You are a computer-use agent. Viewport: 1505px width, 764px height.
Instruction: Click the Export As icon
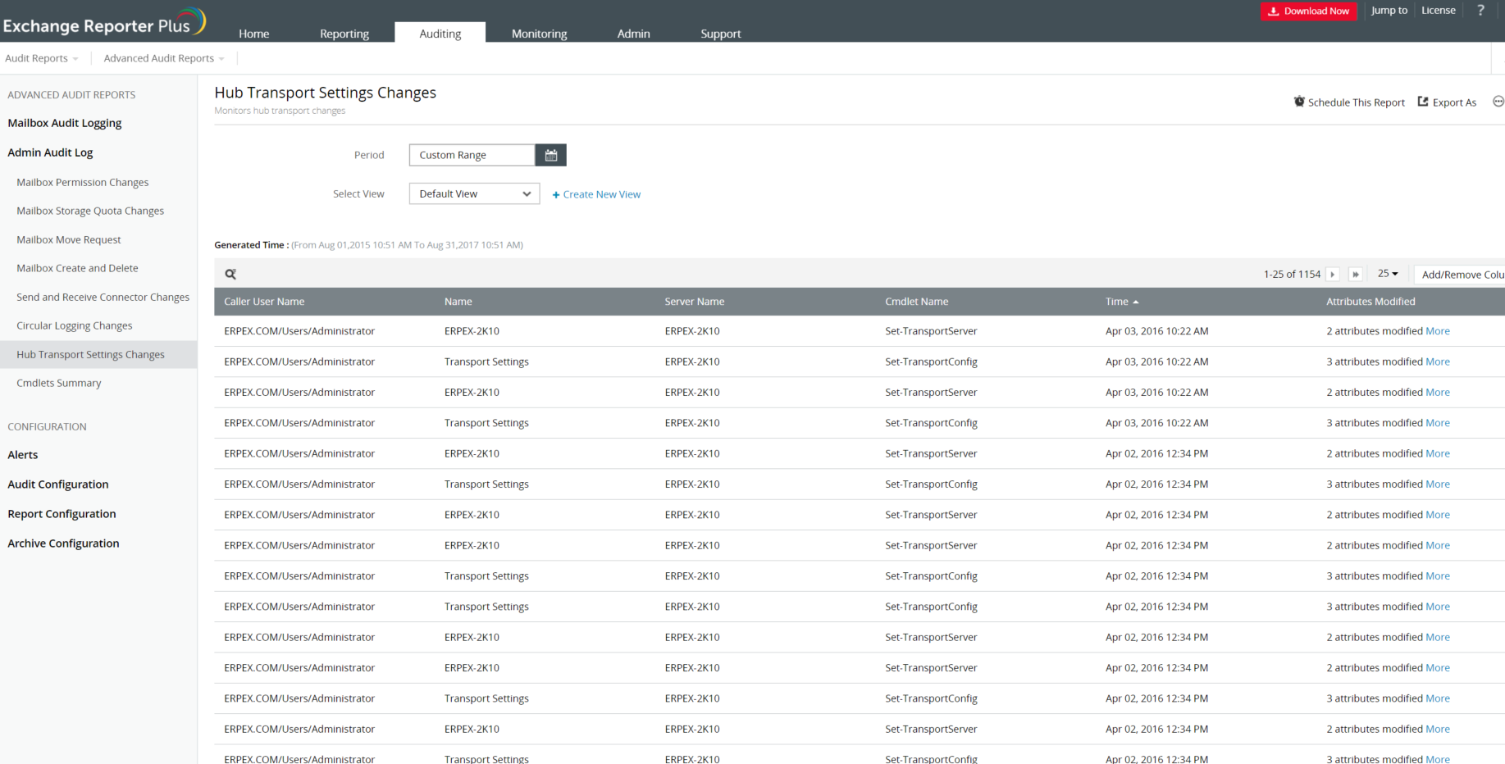(1423, 102)
